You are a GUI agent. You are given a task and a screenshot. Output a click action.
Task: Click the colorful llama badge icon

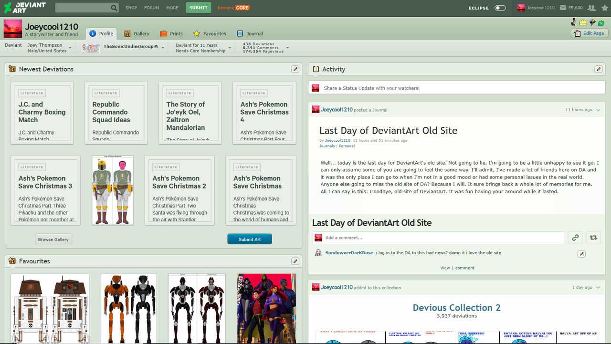[x=592, y=22]
